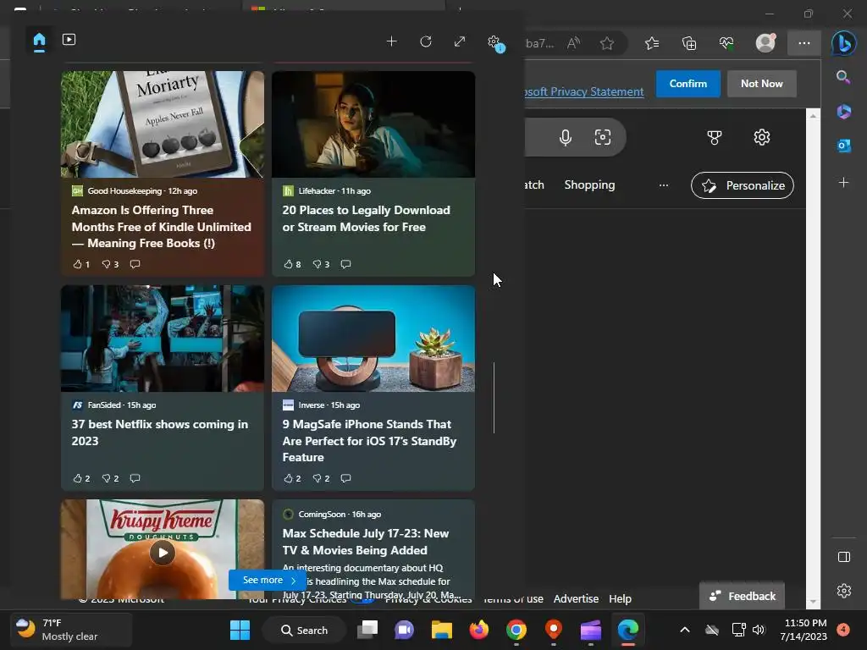The height and width of the screenshot is (650, 867).
Task: Click the sidebar Search icon
Action: tap(842, 76)
